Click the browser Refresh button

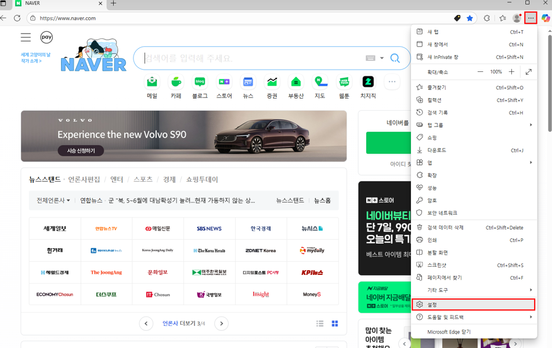point(17,18)
